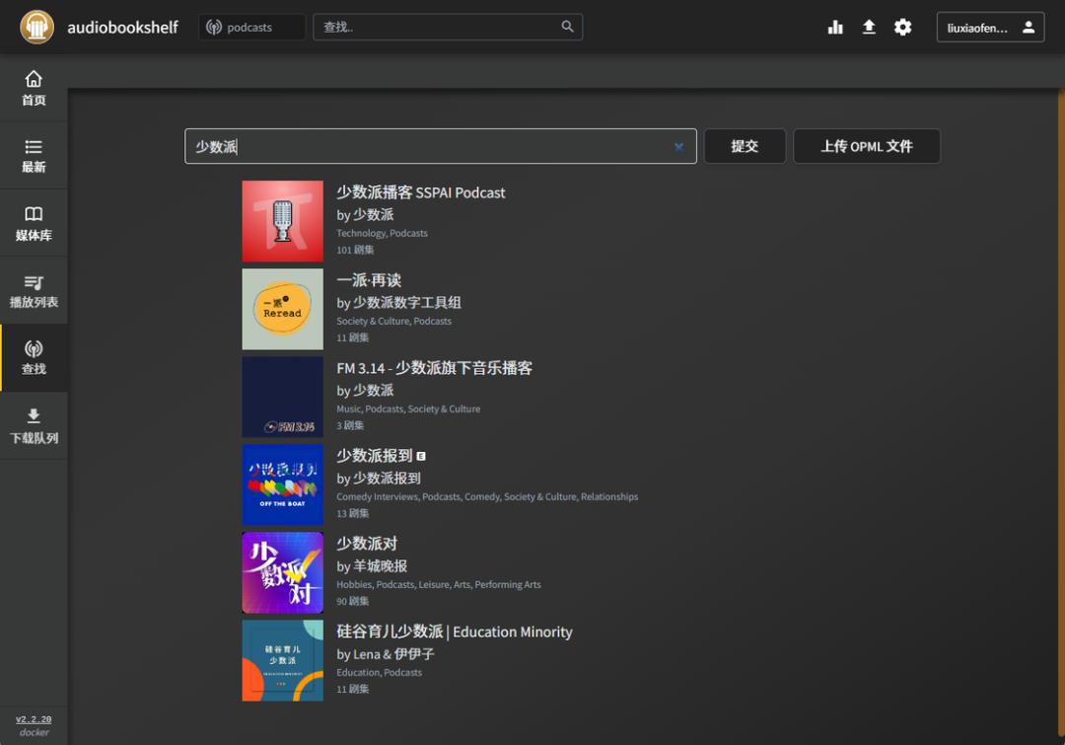Open 媒体库 in the sidebar
This screenshot has height=745, width=1065.
(x=34, y=224)
